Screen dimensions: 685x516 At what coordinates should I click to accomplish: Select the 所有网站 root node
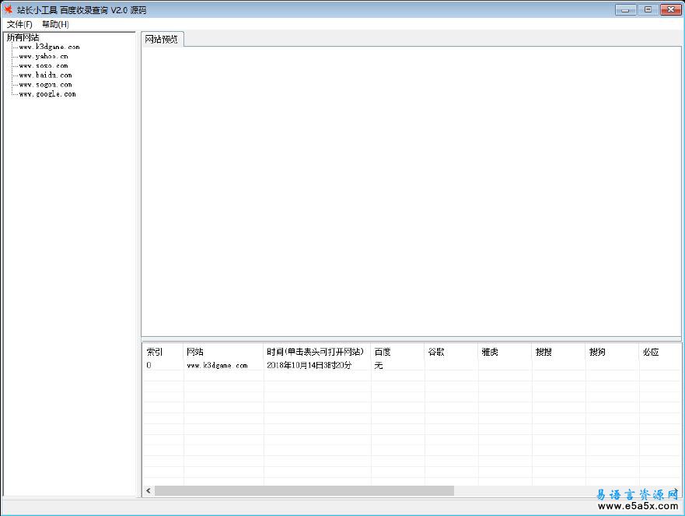tap(23, 37)
